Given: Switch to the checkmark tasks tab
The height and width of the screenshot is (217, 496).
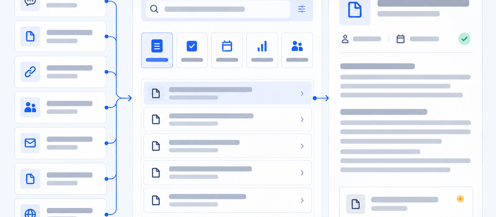Looking at the screenshot, I should (192, 50).
